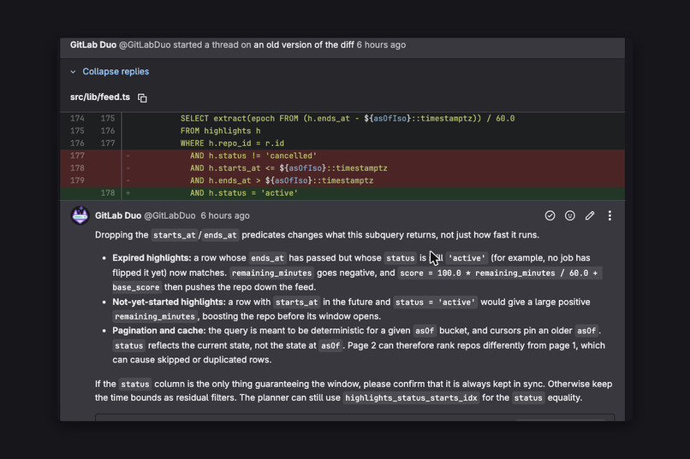Click old line number 179 in the diff
Viewport: 690px width, 459px height.
point(77,180)
